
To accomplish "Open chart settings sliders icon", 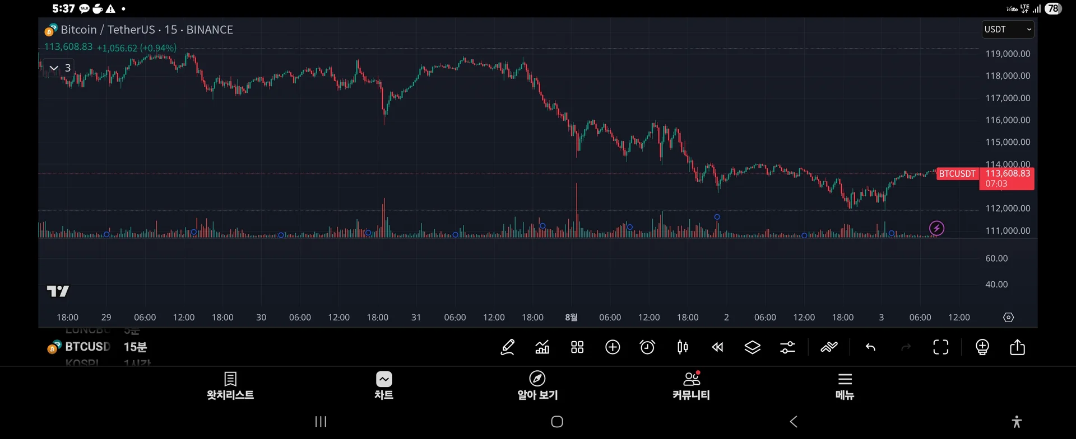I will 787,347.
